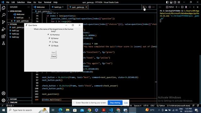Close the quiz_game.py editor tab
This screenshot has width=201, height=113.
86,7
